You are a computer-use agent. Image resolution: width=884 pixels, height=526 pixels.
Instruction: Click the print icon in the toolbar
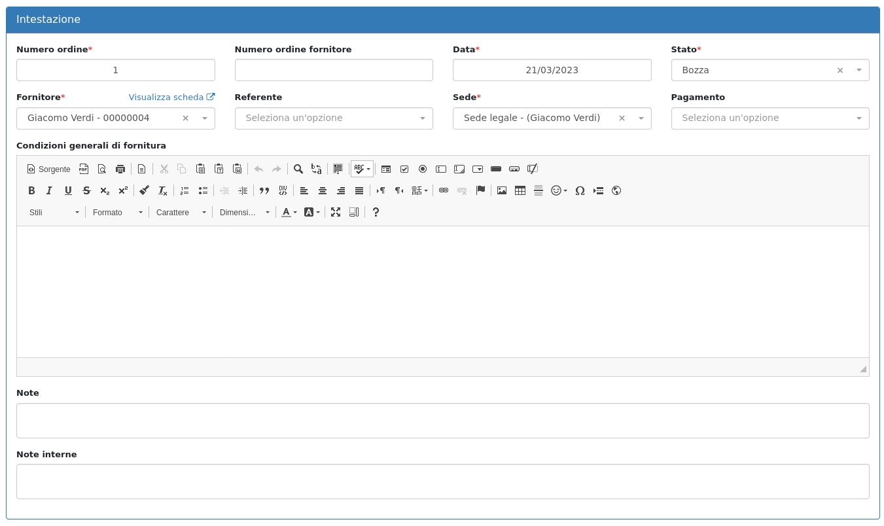[120, 169]
